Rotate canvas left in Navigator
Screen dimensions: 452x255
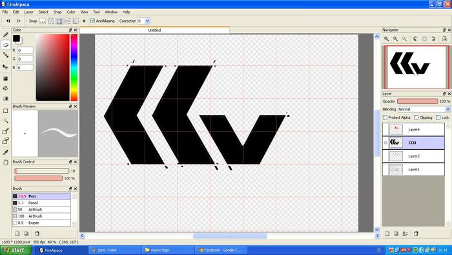(x=415, y=39)
